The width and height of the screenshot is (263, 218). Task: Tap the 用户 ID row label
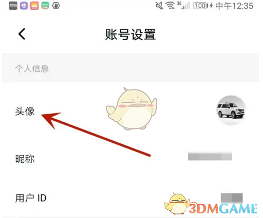pos(31,198)
